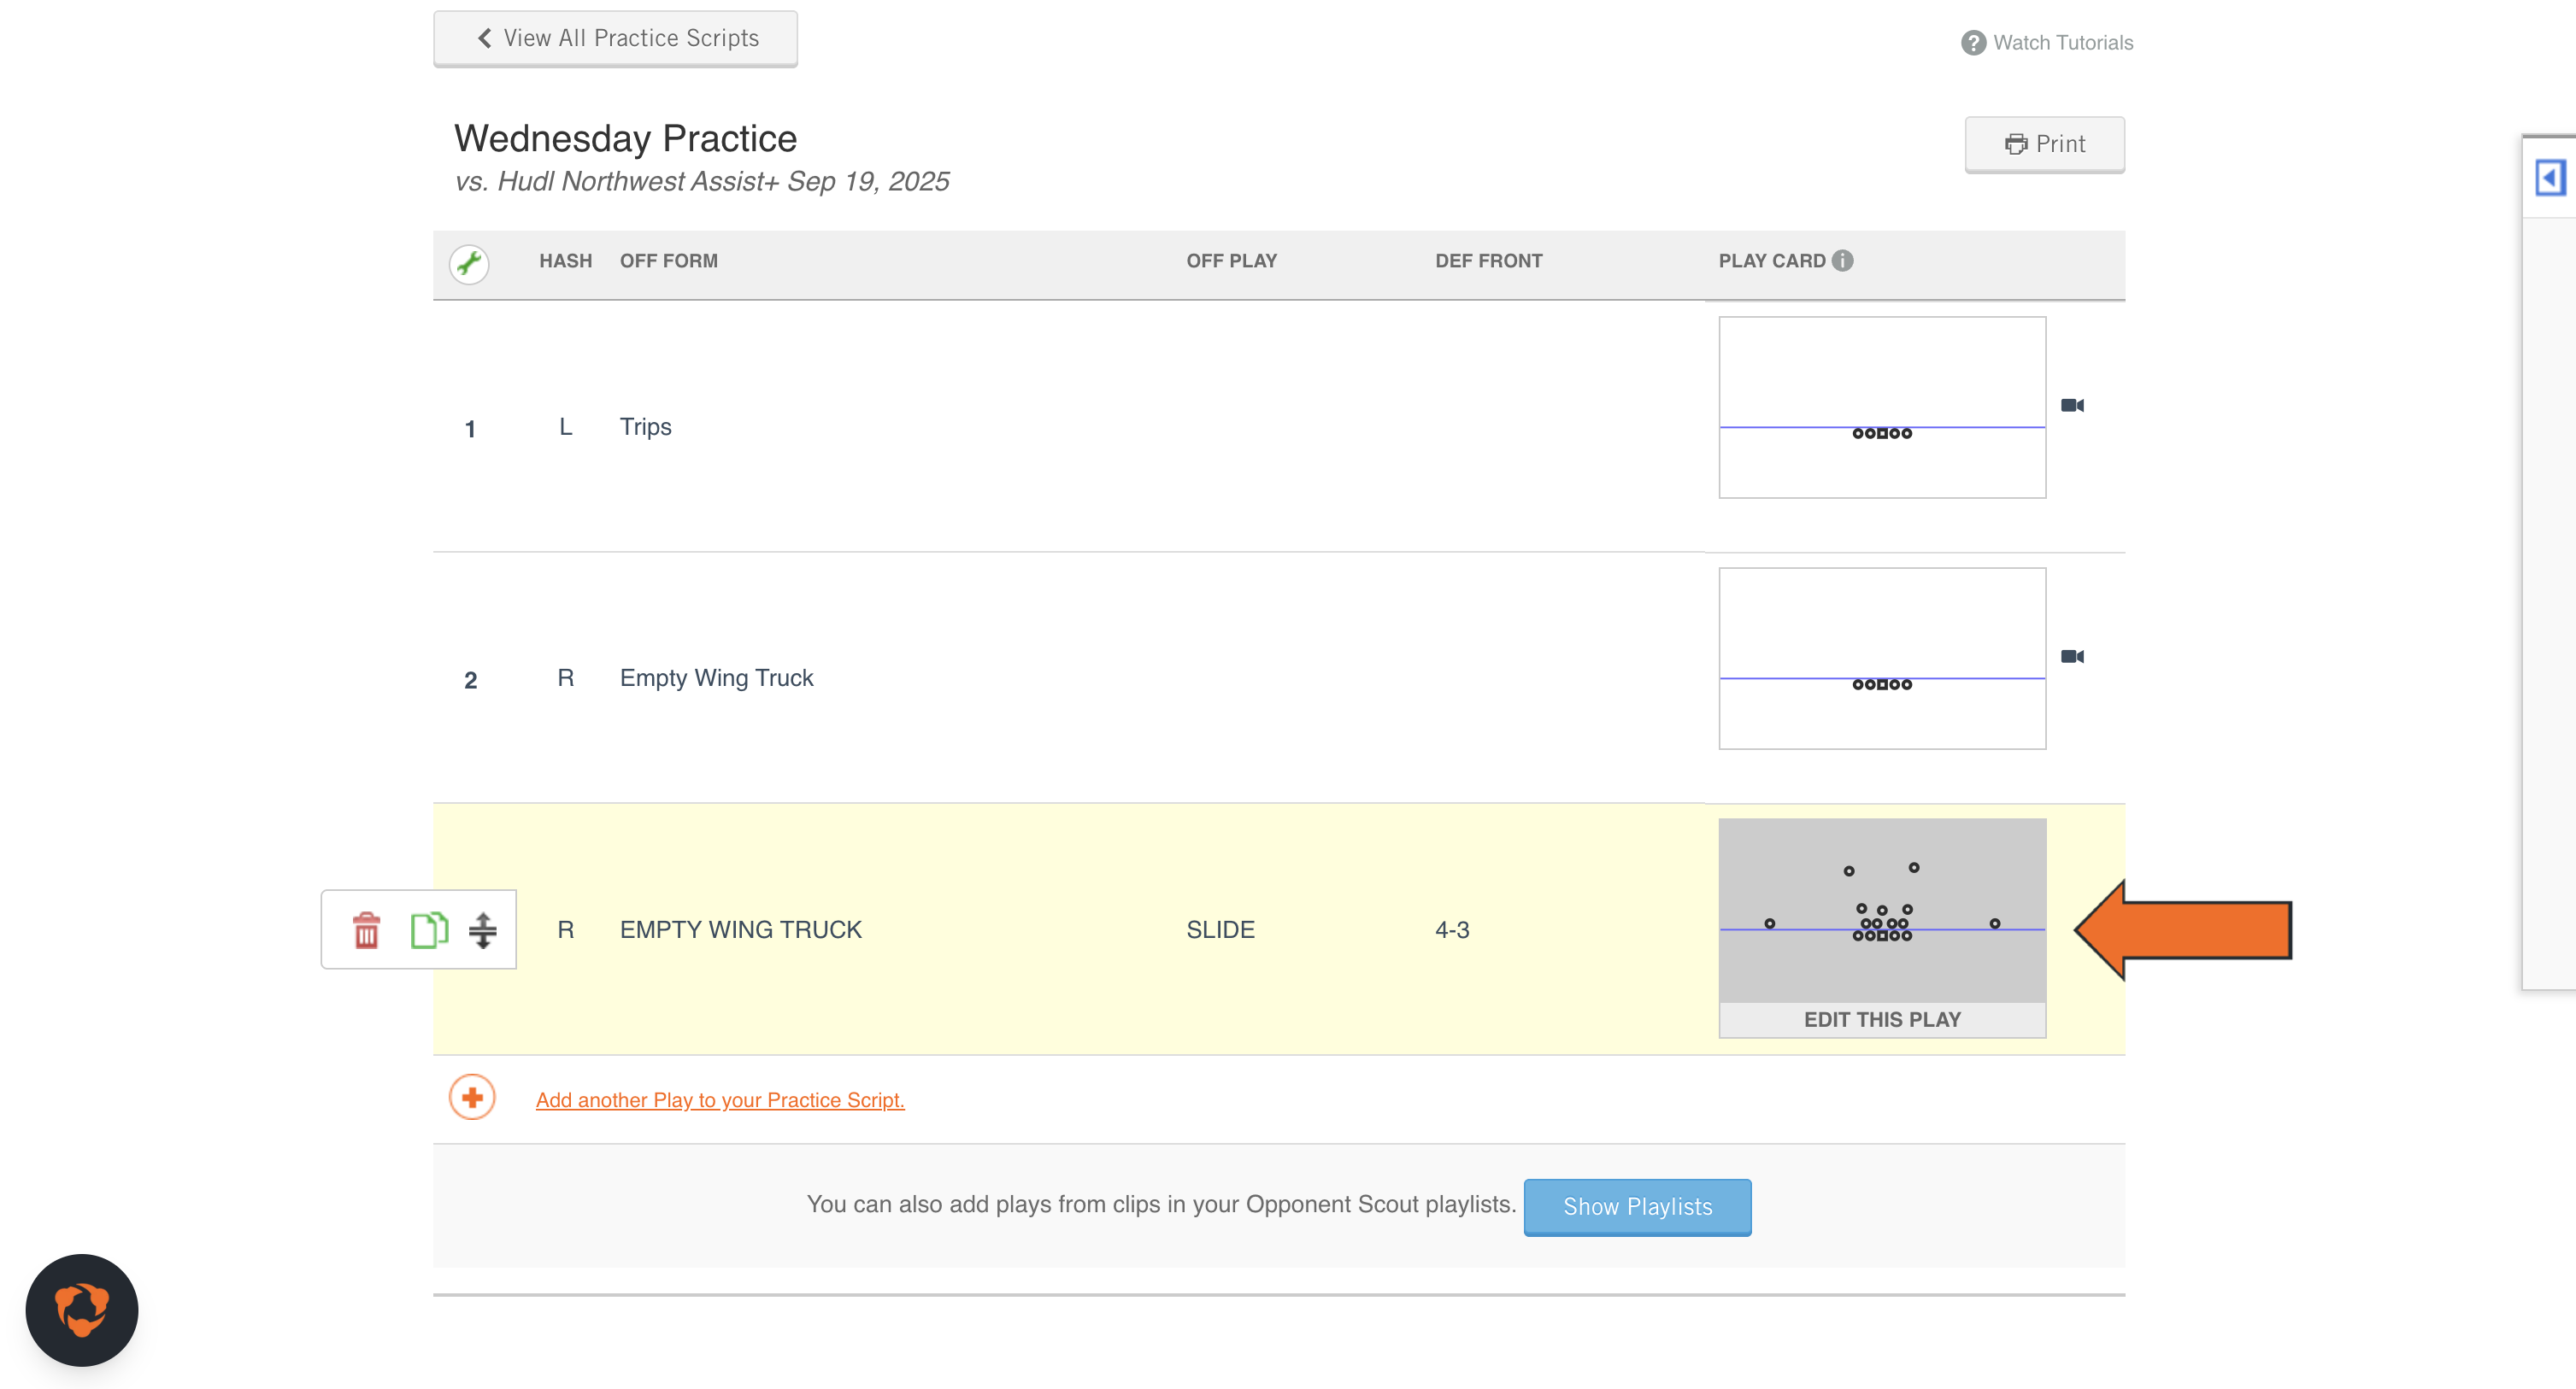Click the orange plus add play icon
The height and width of the screenshot is (1389, 2576).
tap(472, 1097)
